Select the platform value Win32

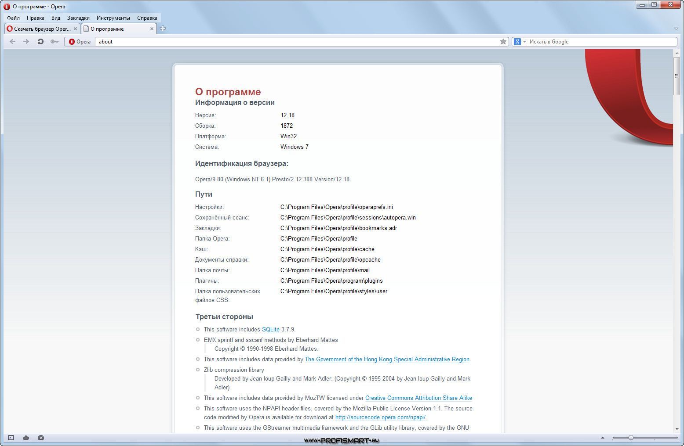[x=289, y=137]
